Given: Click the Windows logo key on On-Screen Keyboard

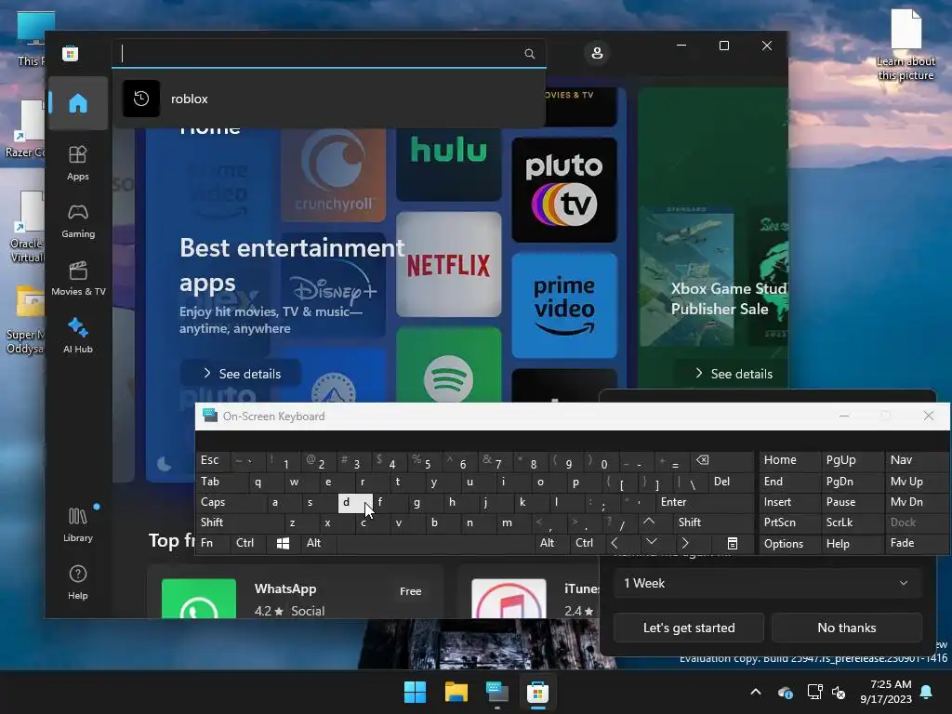Looking at the screenshot, I should pyautogui.click(x=283, y=543).
